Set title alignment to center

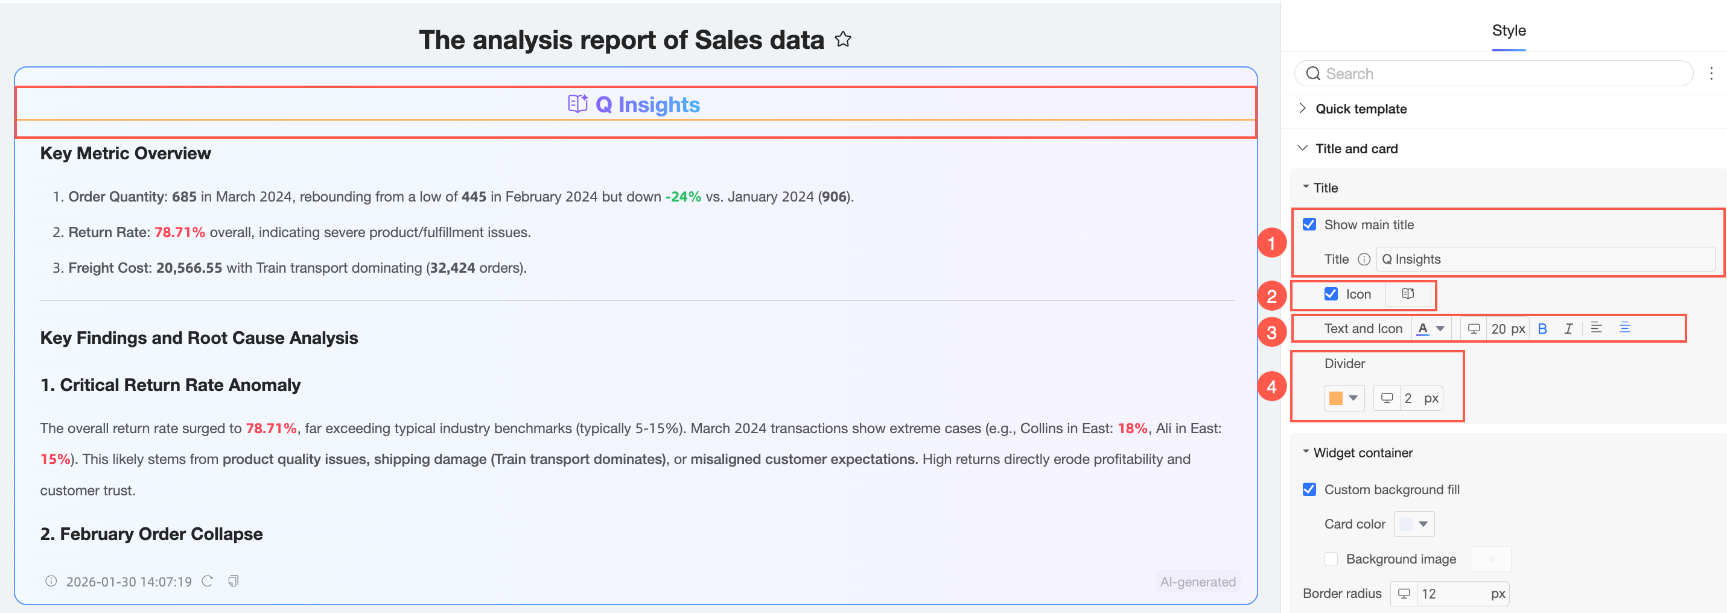(1624, 328)
